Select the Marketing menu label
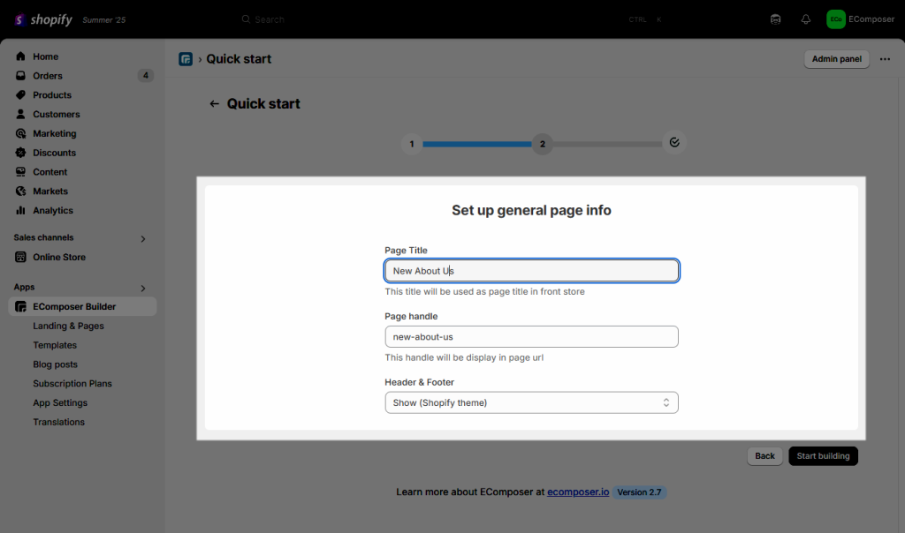Screen dimensions: 905x533 (54, 133)
